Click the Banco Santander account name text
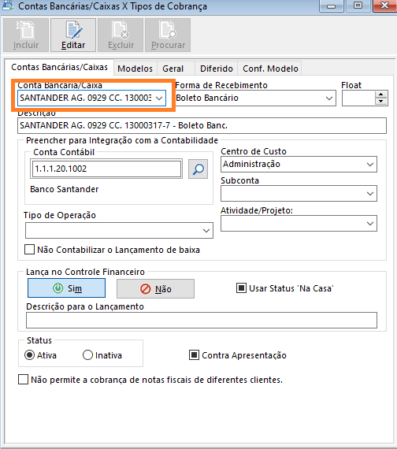This screenshot has width=397, height=449. pyautogui.click(x=64, y=189)
